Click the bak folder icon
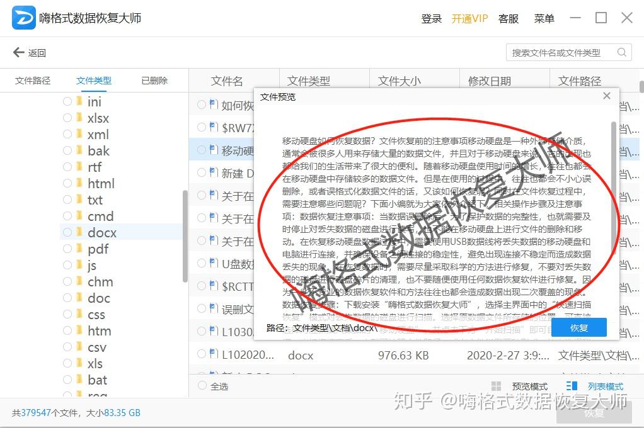 [79, 150]
